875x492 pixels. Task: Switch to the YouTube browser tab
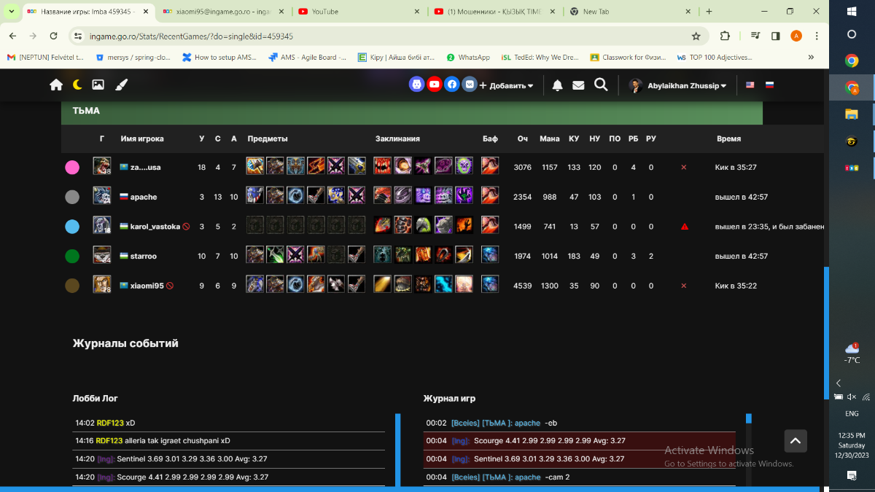(x=357, y=12)
